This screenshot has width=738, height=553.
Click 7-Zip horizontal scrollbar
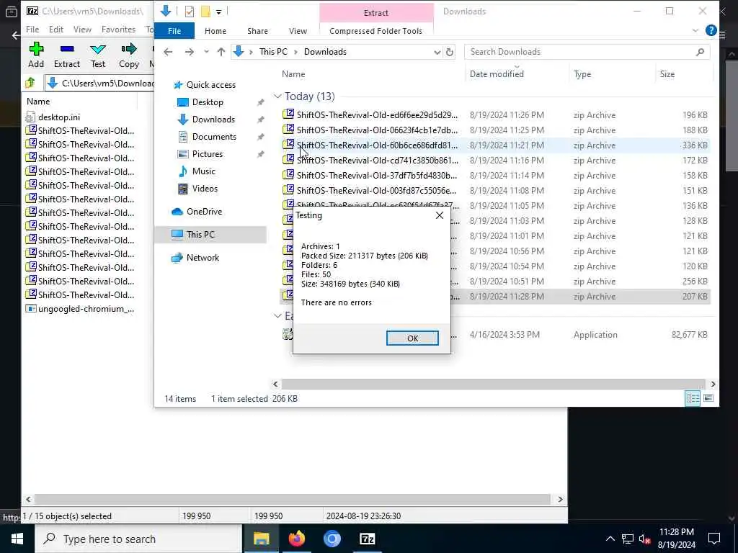pos(292,500)
